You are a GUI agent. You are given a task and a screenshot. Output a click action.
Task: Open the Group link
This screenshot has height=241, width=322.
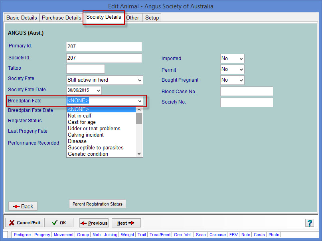coord(83,235)
